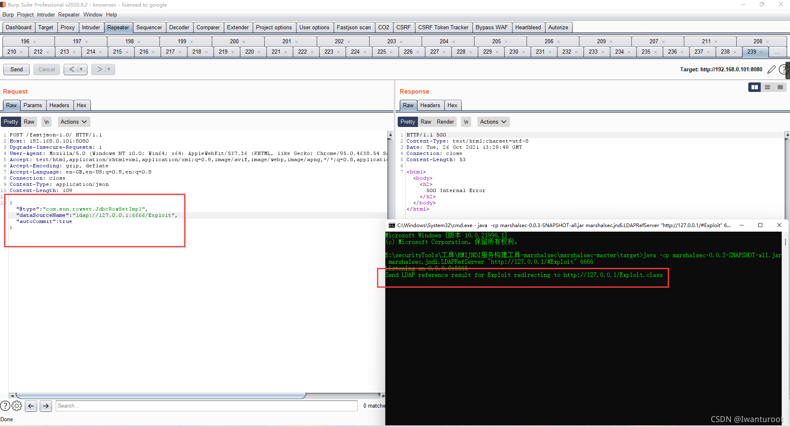Click the request horizontal scrollbar
Image resolution: width=790 pixels, height=427 pixels.
161,396
